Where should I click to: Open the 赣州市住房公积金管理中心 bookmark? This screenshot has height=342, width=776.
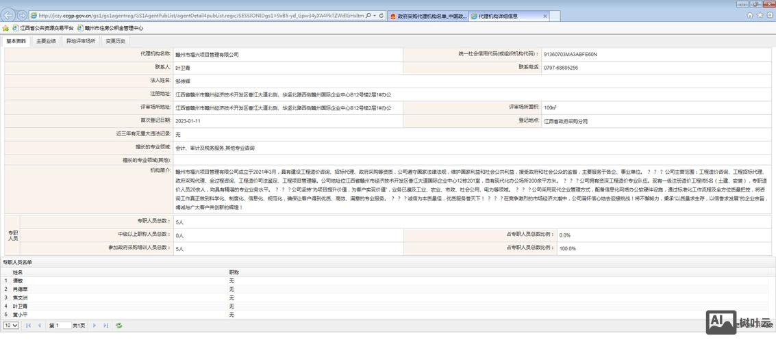point(110,28)
